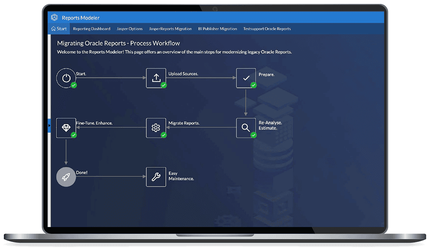This screenshot has height=251, width=430.
Task: Click the 'Easy Maintenance.' label
Action: 181,176
